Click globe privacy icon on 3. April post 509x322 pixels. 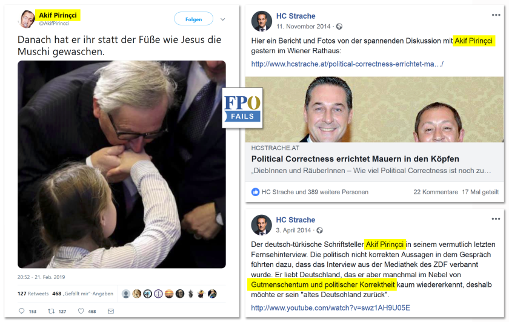pos(320,230)
